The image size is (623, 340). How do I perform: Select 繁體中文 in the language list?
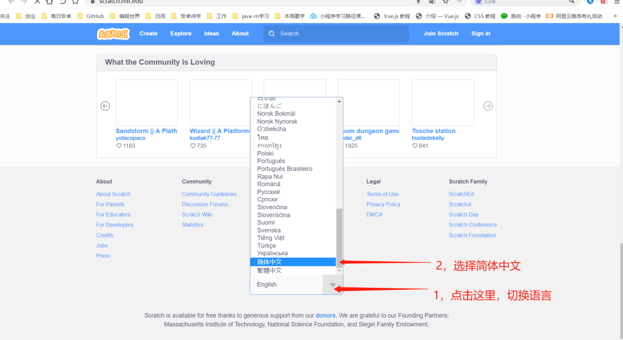(x=293, y=270)
